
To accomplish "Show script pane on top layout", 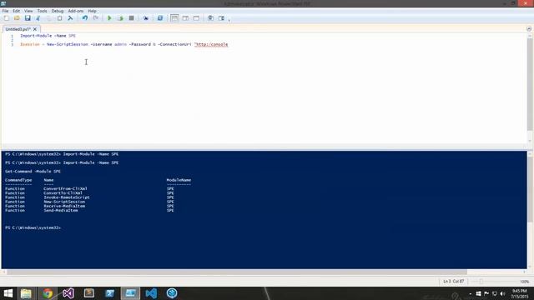I will [x=174, y=18].
